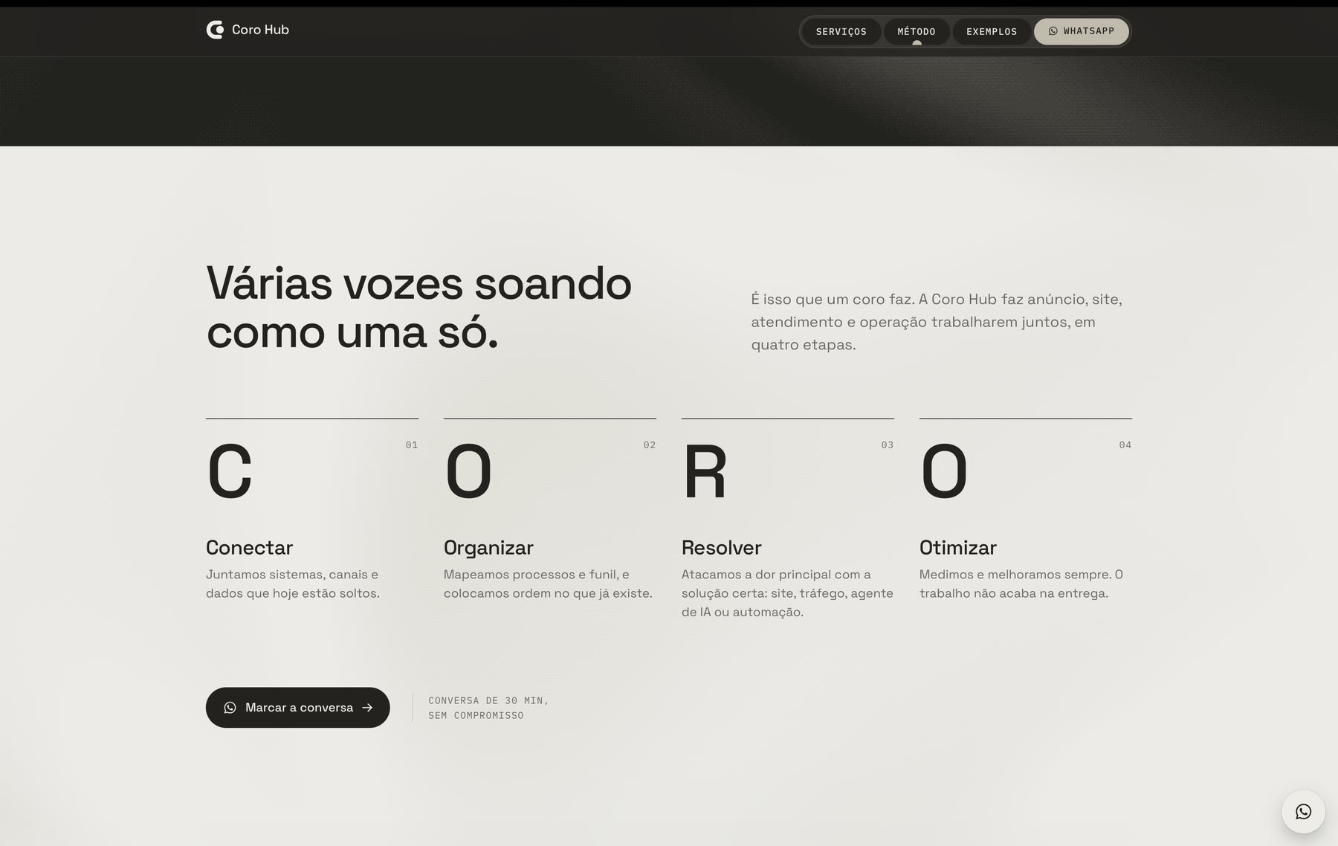Click step number 04
The width and height of the screenshot is (1338, 846).
1125,445
